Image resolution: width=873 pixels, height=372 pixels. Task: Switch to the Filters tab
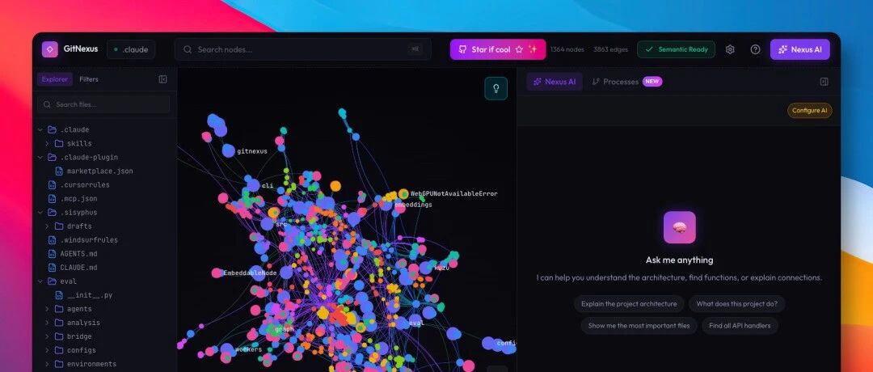click(x=89, y=79)
